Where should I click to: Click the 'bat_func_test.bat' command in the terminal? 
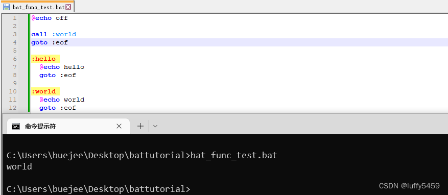[x=234, y=156]
